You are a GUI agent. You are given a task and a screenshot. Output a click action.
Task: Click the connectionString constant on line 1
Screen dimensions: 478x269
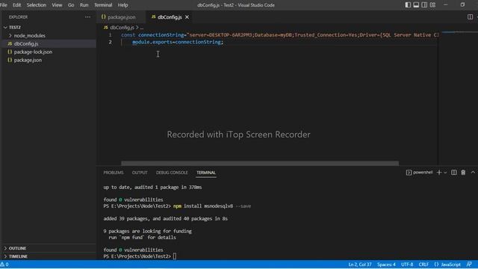click(x=161, y=35)
